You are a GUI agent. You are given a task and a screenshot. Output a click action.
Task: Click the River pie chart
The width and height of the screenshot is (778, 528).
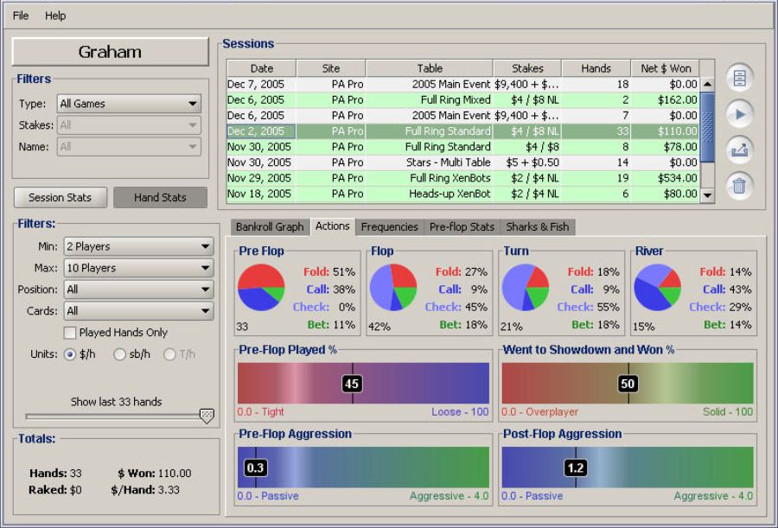pyautogui.click(x=657, y=288)
